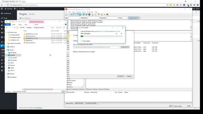Open FileZilla Server menu

(84, 12)
